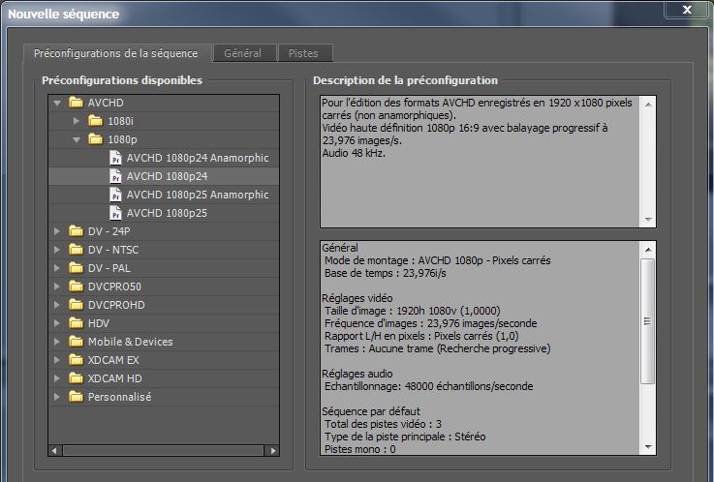Viewport: 714px width, 482px height.
Task: Click the AVCHD 1080p24 preset file icon
Action: pyautogui.click(x=115, y=176)
